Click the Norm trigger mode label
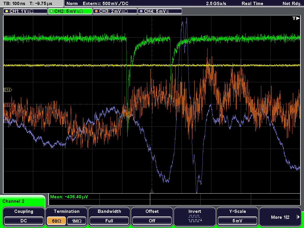Viewport: 304px width, 228px height. 72,4
